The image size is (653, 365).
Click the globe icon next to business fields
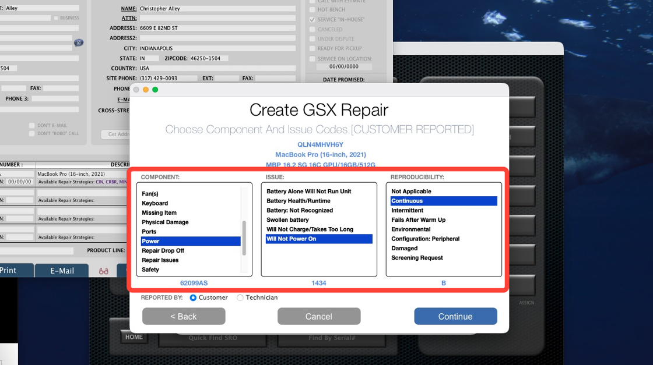click(78, 42)
